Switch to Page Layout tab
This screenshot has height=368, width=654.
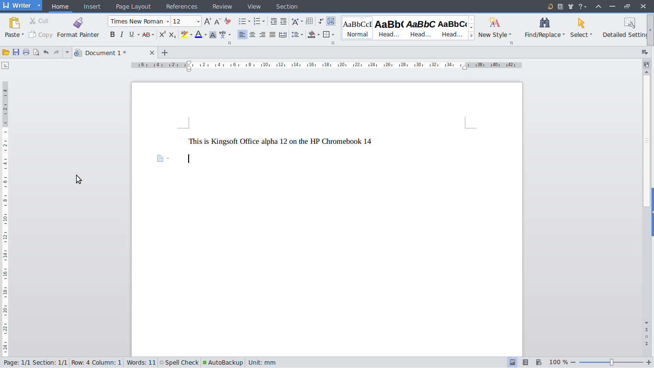pyautogui.click(x=133, y=6)
